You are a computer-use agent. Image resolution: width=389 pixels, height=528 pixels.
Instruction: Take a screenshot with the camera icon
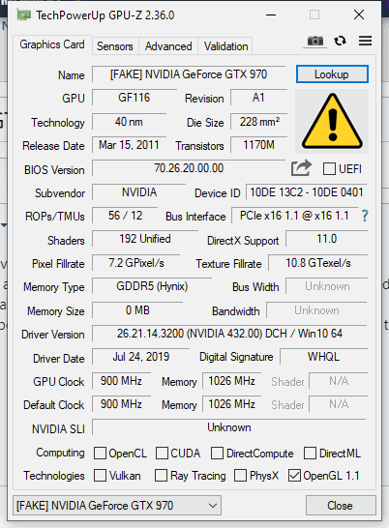coord(314,41)
